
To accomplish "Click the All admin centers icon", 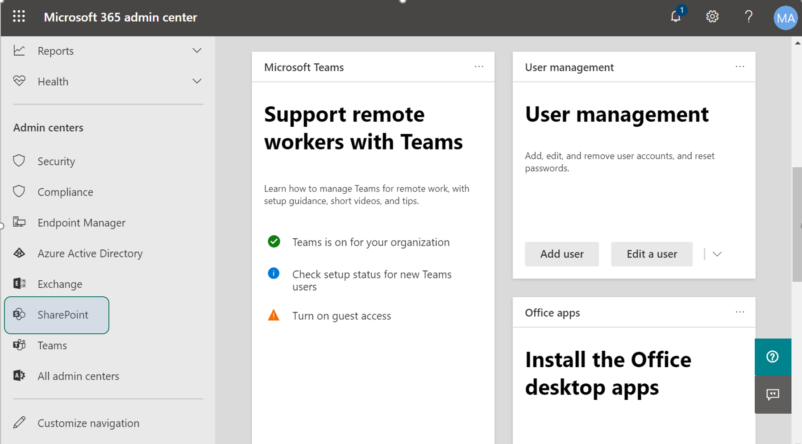I will click(19, 376).
